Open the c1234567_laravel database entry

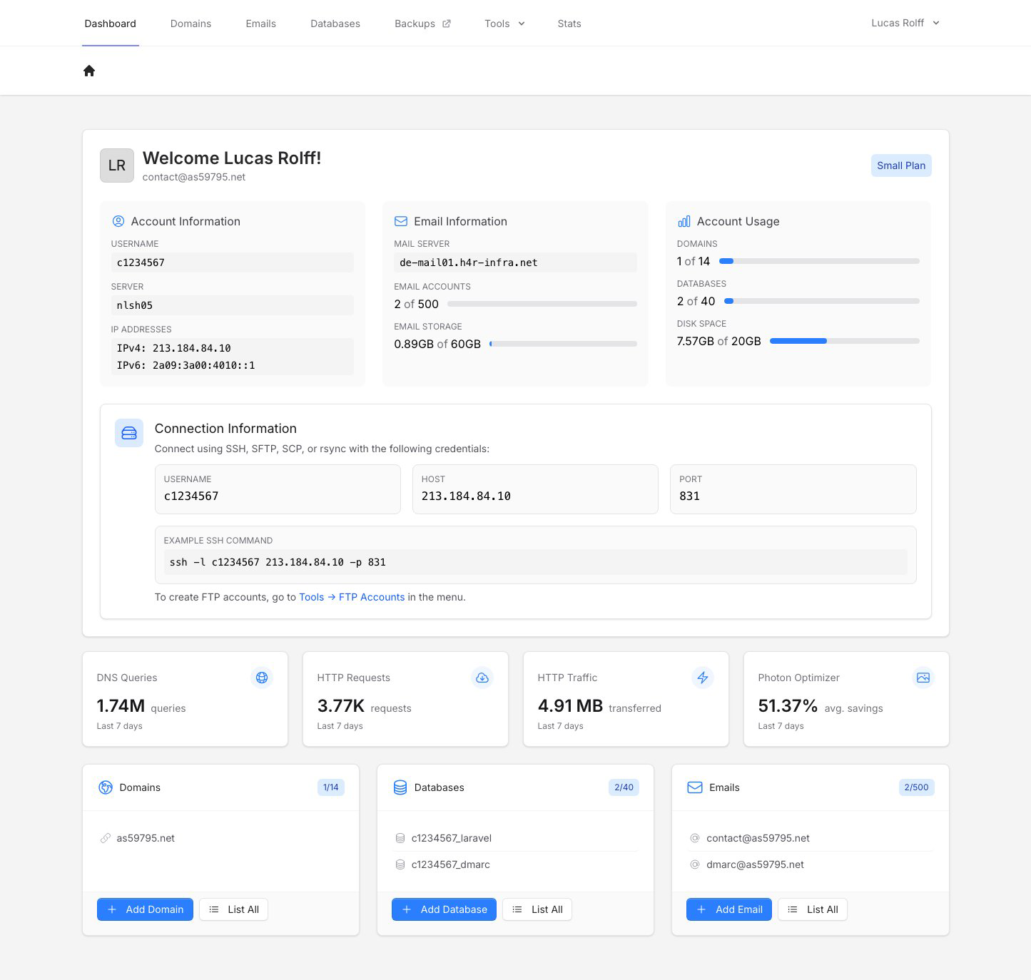[451, 838]
